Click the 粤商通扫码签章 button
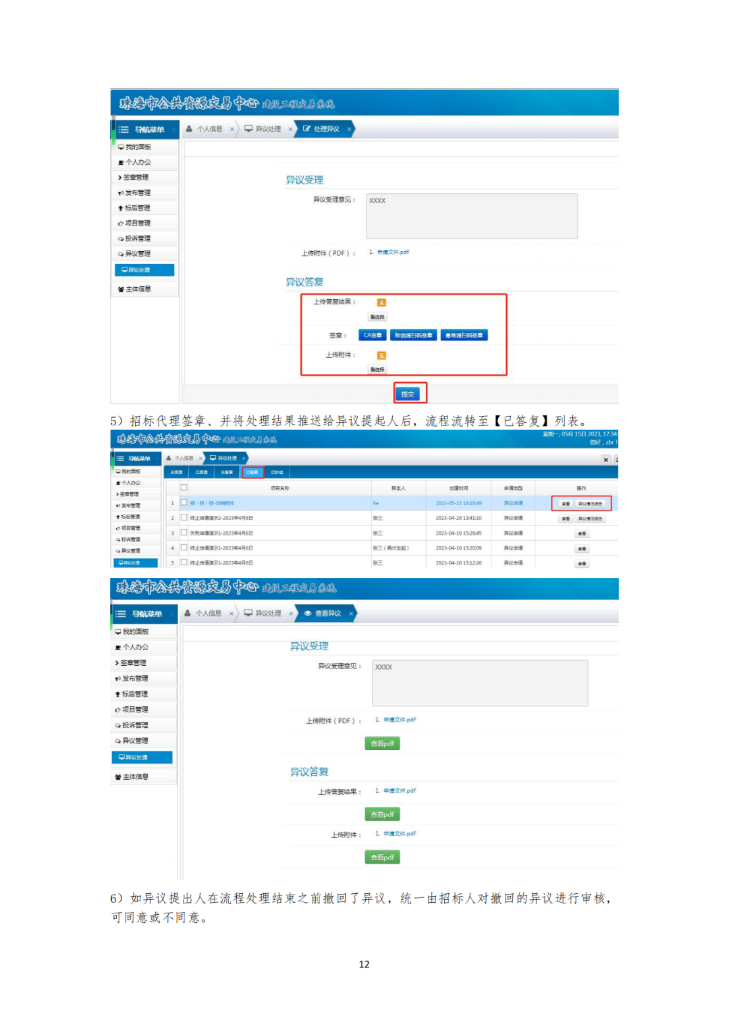This screenshot has width=729, height=1031. coord(464,335)
